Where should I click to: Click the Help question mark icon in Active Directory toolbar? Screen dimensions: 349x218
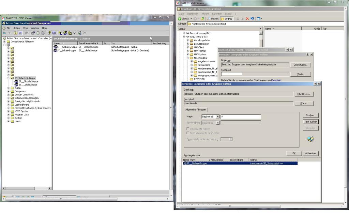coord(49,33)
